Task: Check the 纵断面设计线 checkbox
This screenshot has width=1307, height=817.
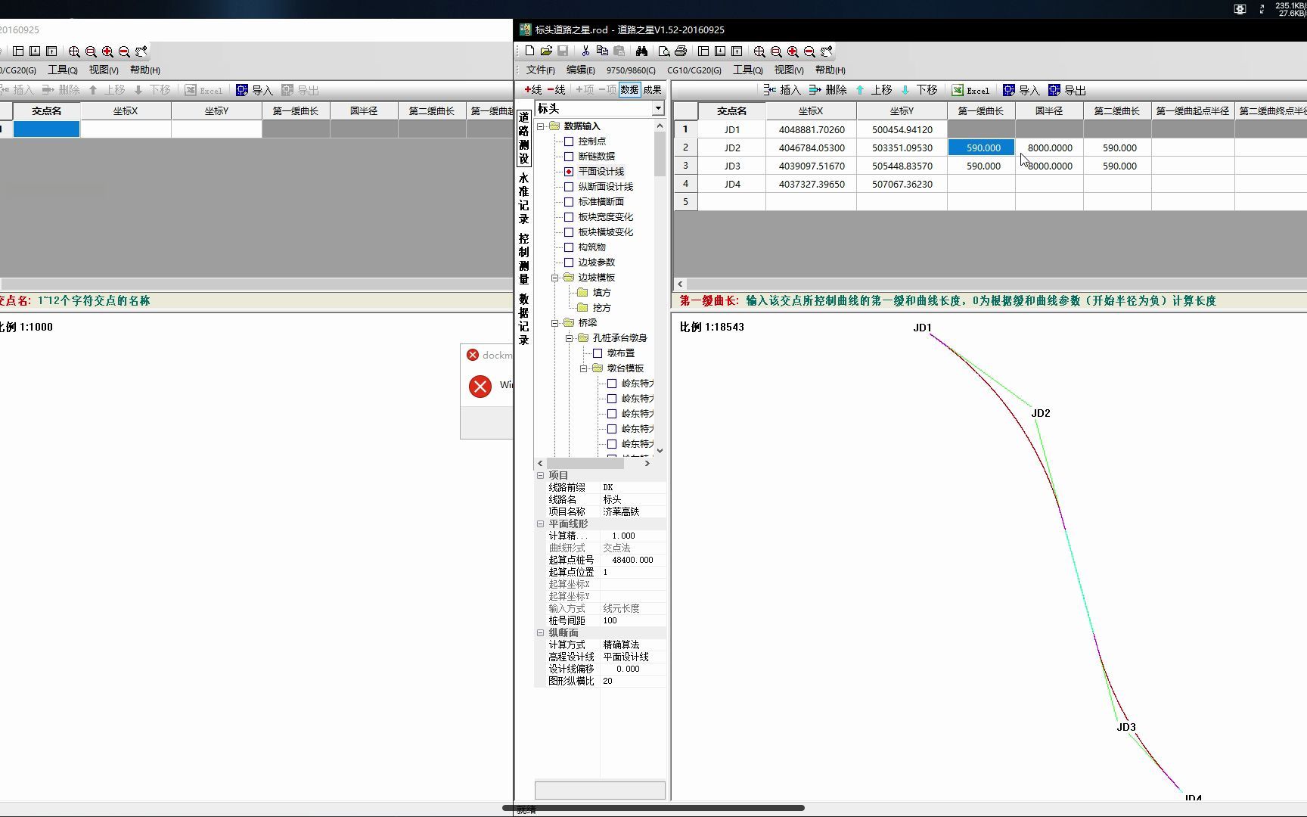Action: [x=569, y=187]
